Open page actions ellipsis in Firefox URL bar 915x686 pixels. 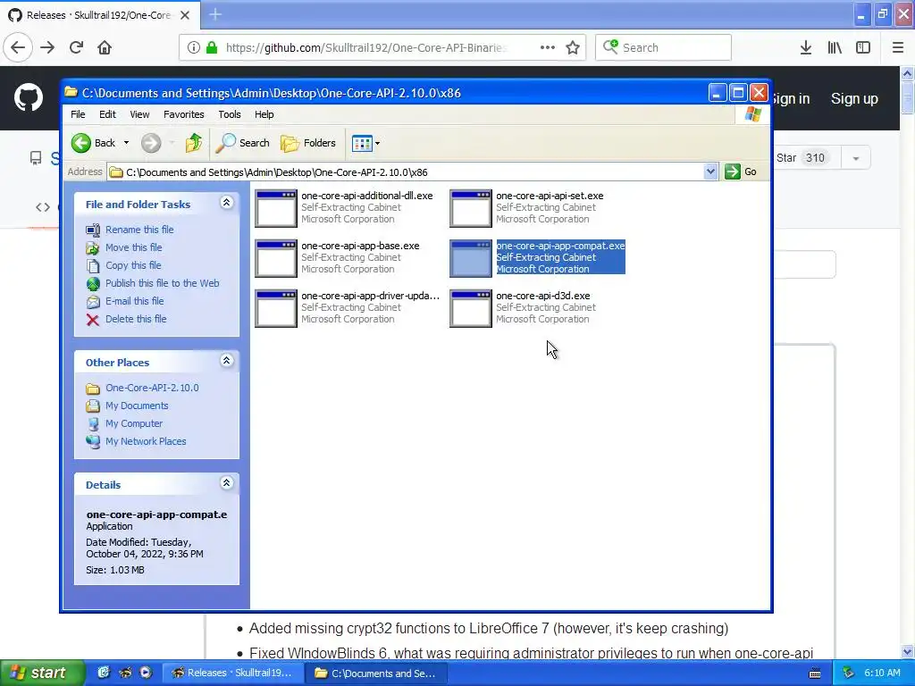coord(548,47)
